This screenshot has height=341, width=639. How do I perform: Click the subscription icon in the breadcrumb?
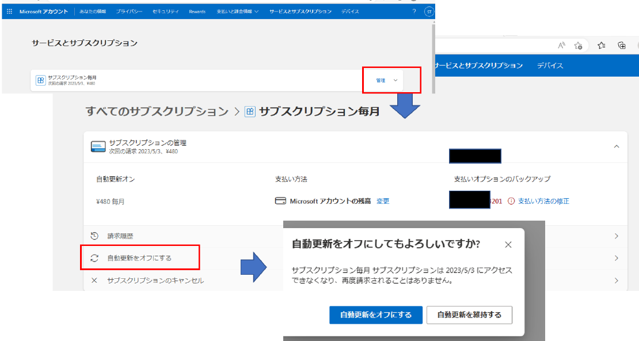(x=250, y=111)
